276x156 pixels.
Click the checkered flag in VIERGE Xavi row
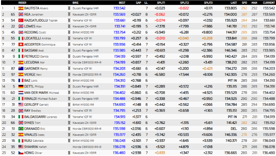click(69, 74)
